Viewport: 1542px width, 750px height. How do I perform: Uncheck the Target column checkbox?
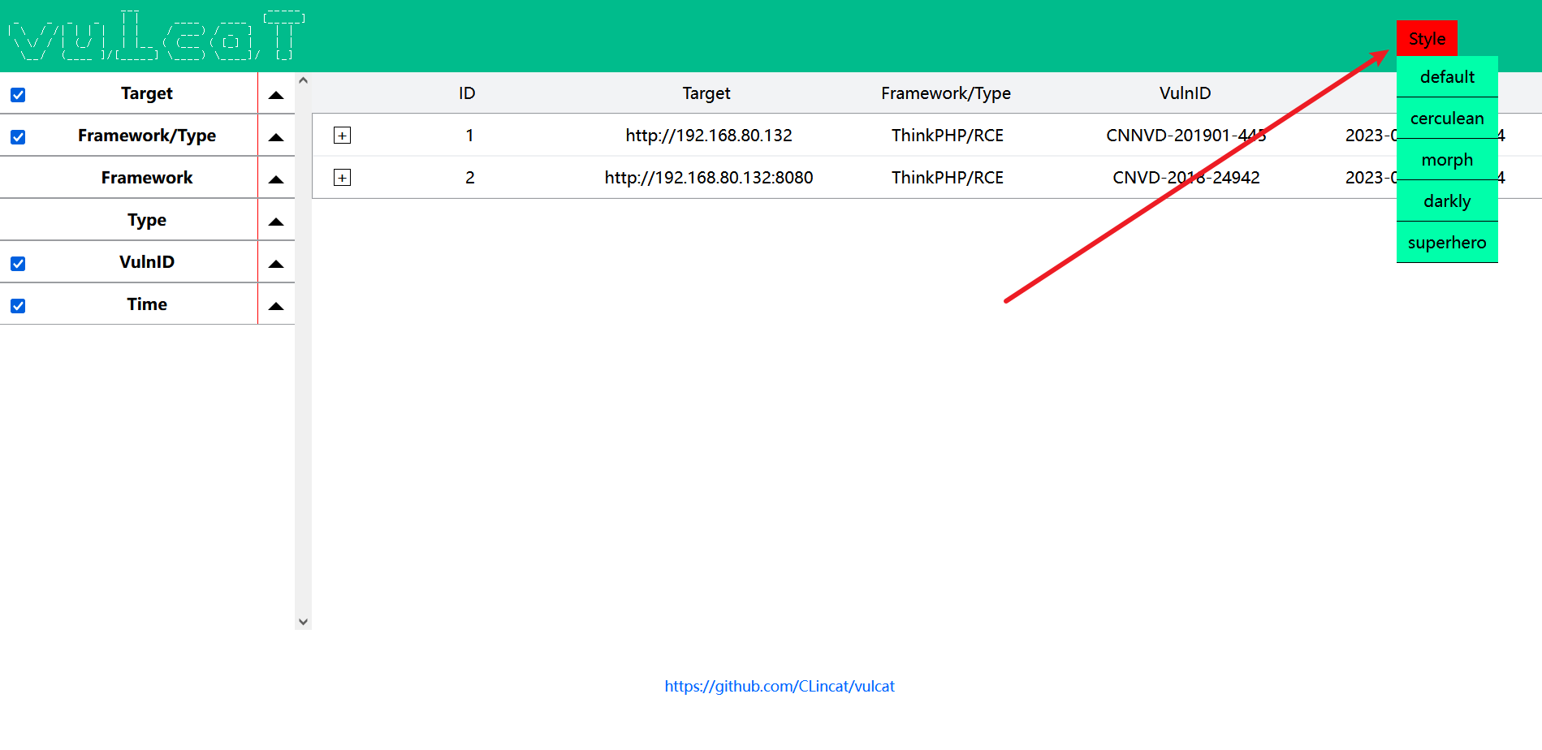click(18, 95)
